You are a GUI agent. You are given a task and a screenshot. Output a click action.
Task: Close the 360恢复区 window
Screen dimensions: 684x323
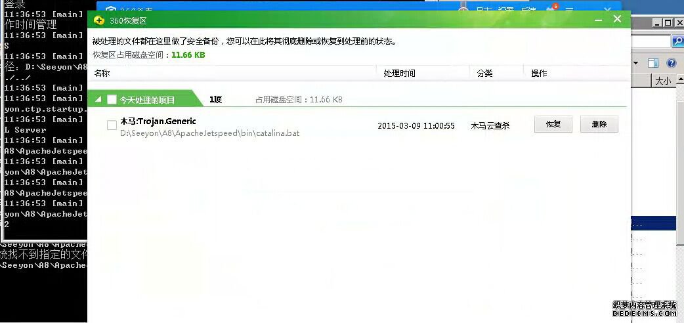[617, 19]
